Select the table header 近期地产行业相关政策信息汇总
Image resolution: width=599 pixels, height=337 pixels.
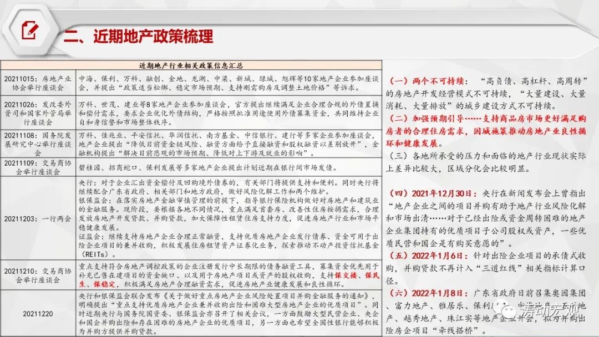coord(191,65)
